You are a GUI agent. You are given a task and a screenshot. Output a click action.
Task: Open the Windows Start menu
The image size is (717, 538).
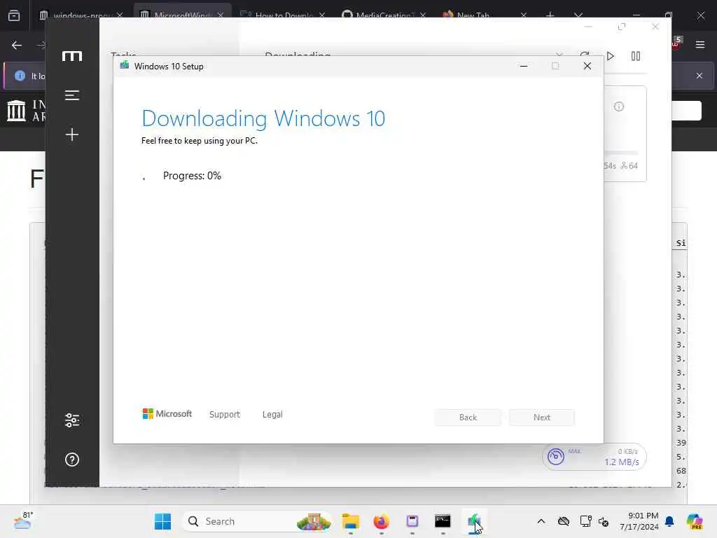coord(162,521)
